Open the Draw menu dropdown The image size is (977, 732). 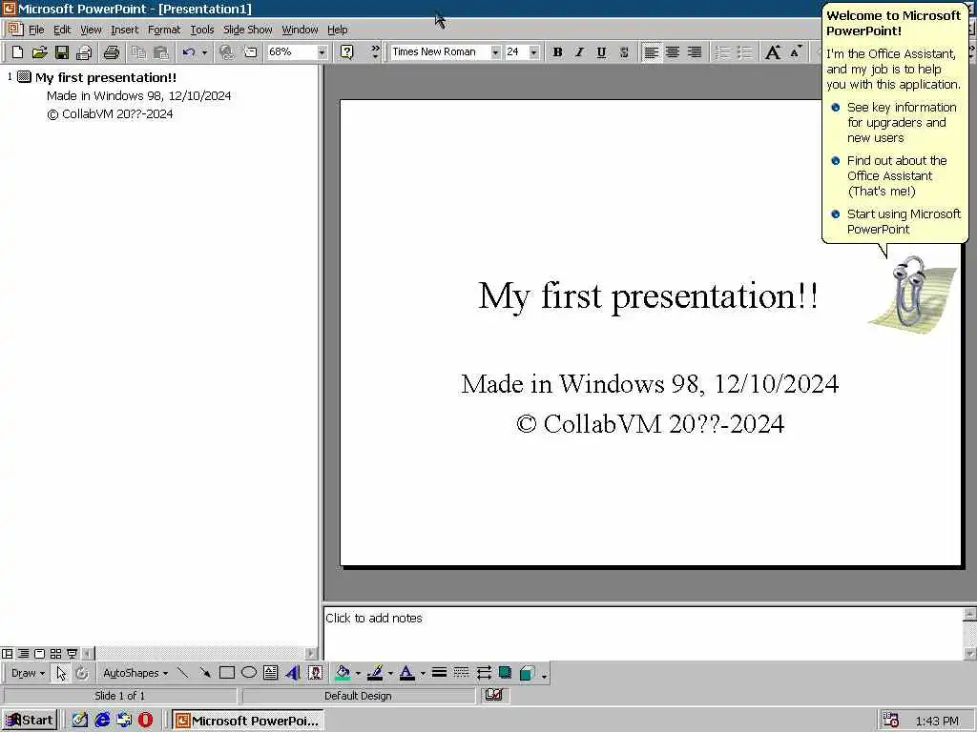(28, 673)
